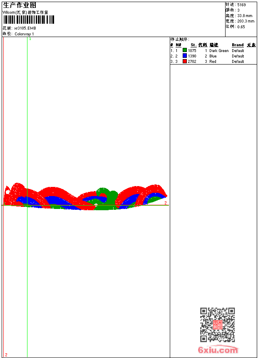
Task: Click the Wilcom studio name text
Action: (25, 12)
